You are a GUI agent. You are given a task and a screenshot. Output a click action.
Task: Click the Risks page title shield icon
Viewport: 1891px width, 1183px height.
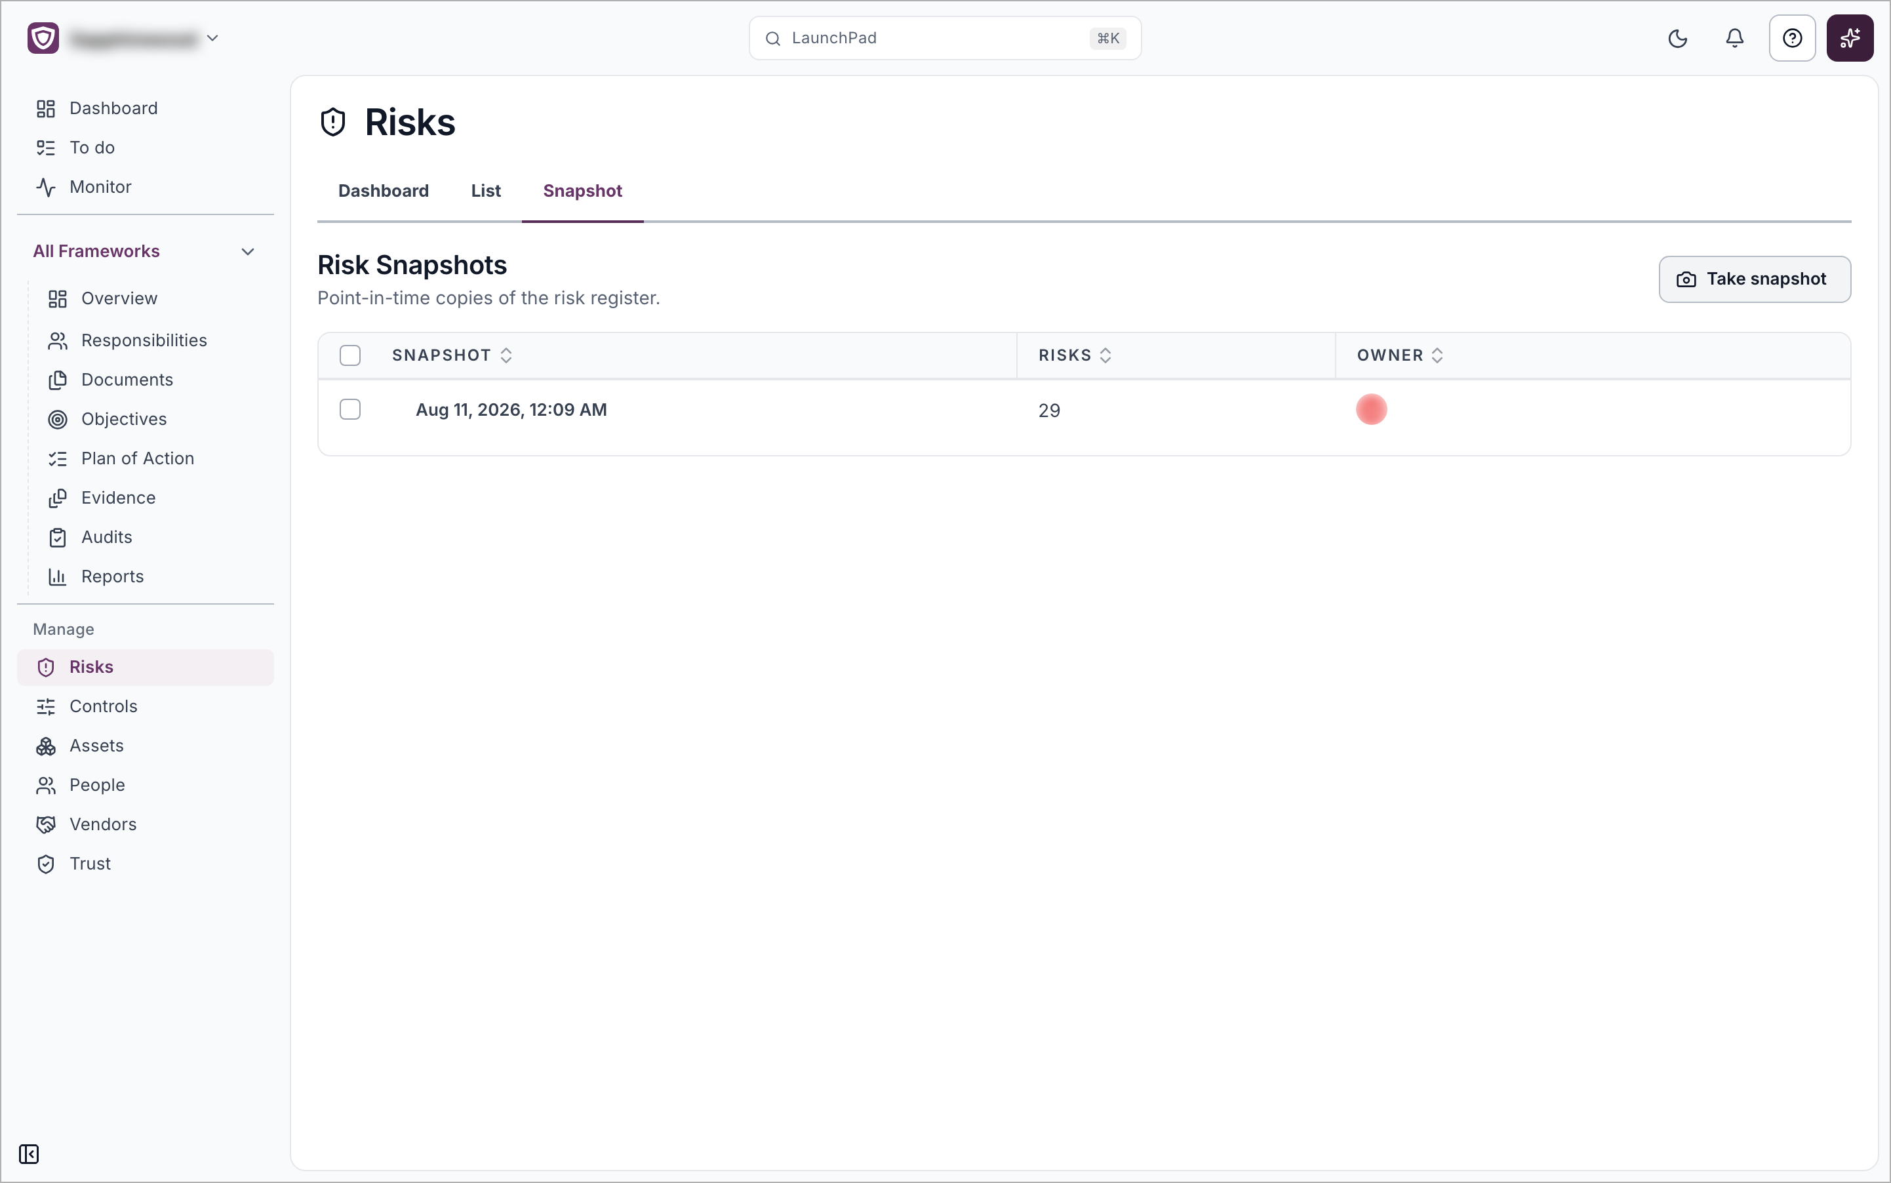pyautogui.click(x=333, y=122)
